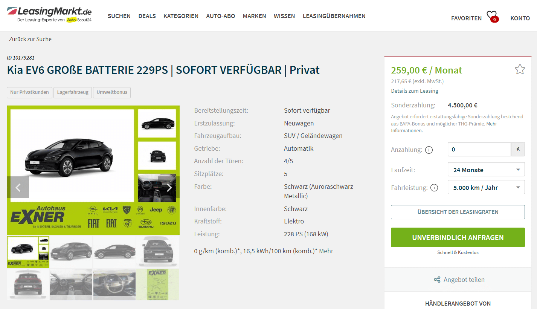This screenshot has height=309, width=537.
Task: Open Fahrleistung 5.000 km / Jahr dropdown
Action: pyautogui.click(x=486, y=187)
